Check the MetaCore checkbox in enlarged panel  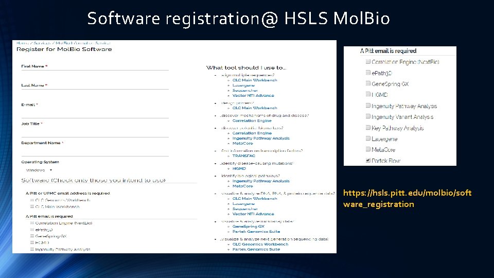pyautogui.click(x=368, y=149)
